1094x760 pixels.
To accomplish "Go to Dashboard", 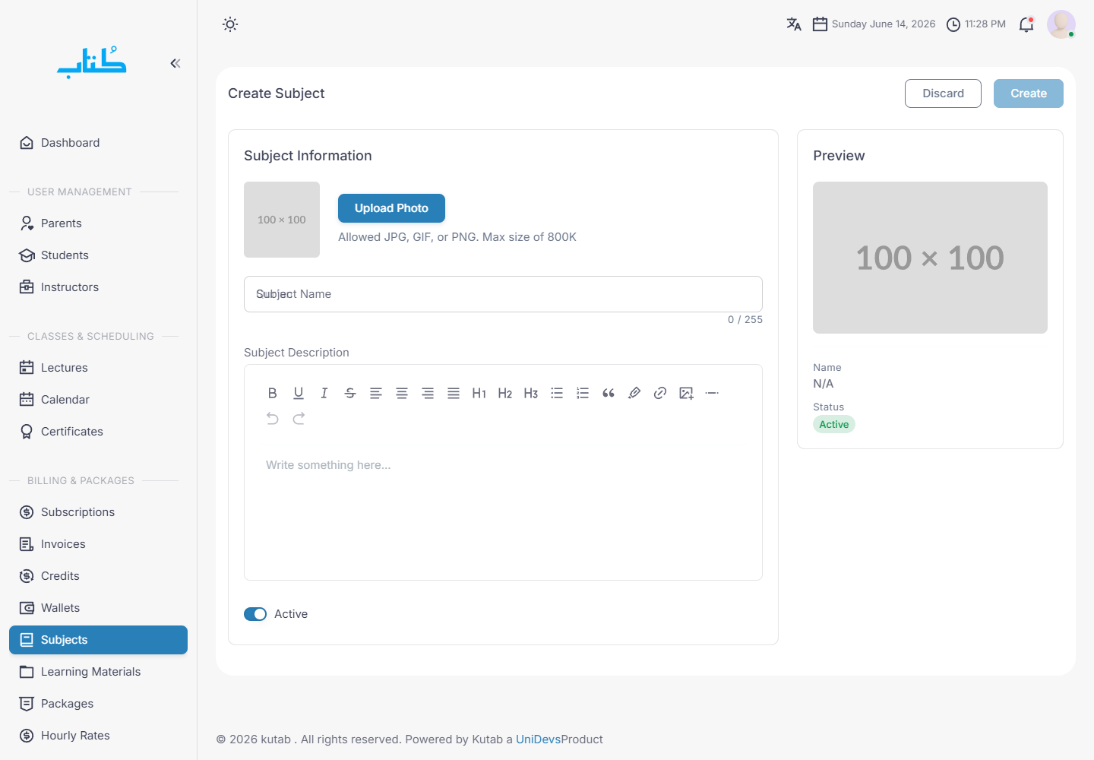I will (98, 143).
